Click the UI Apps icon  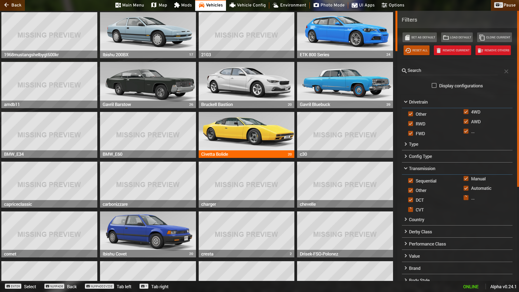[354, 5]
